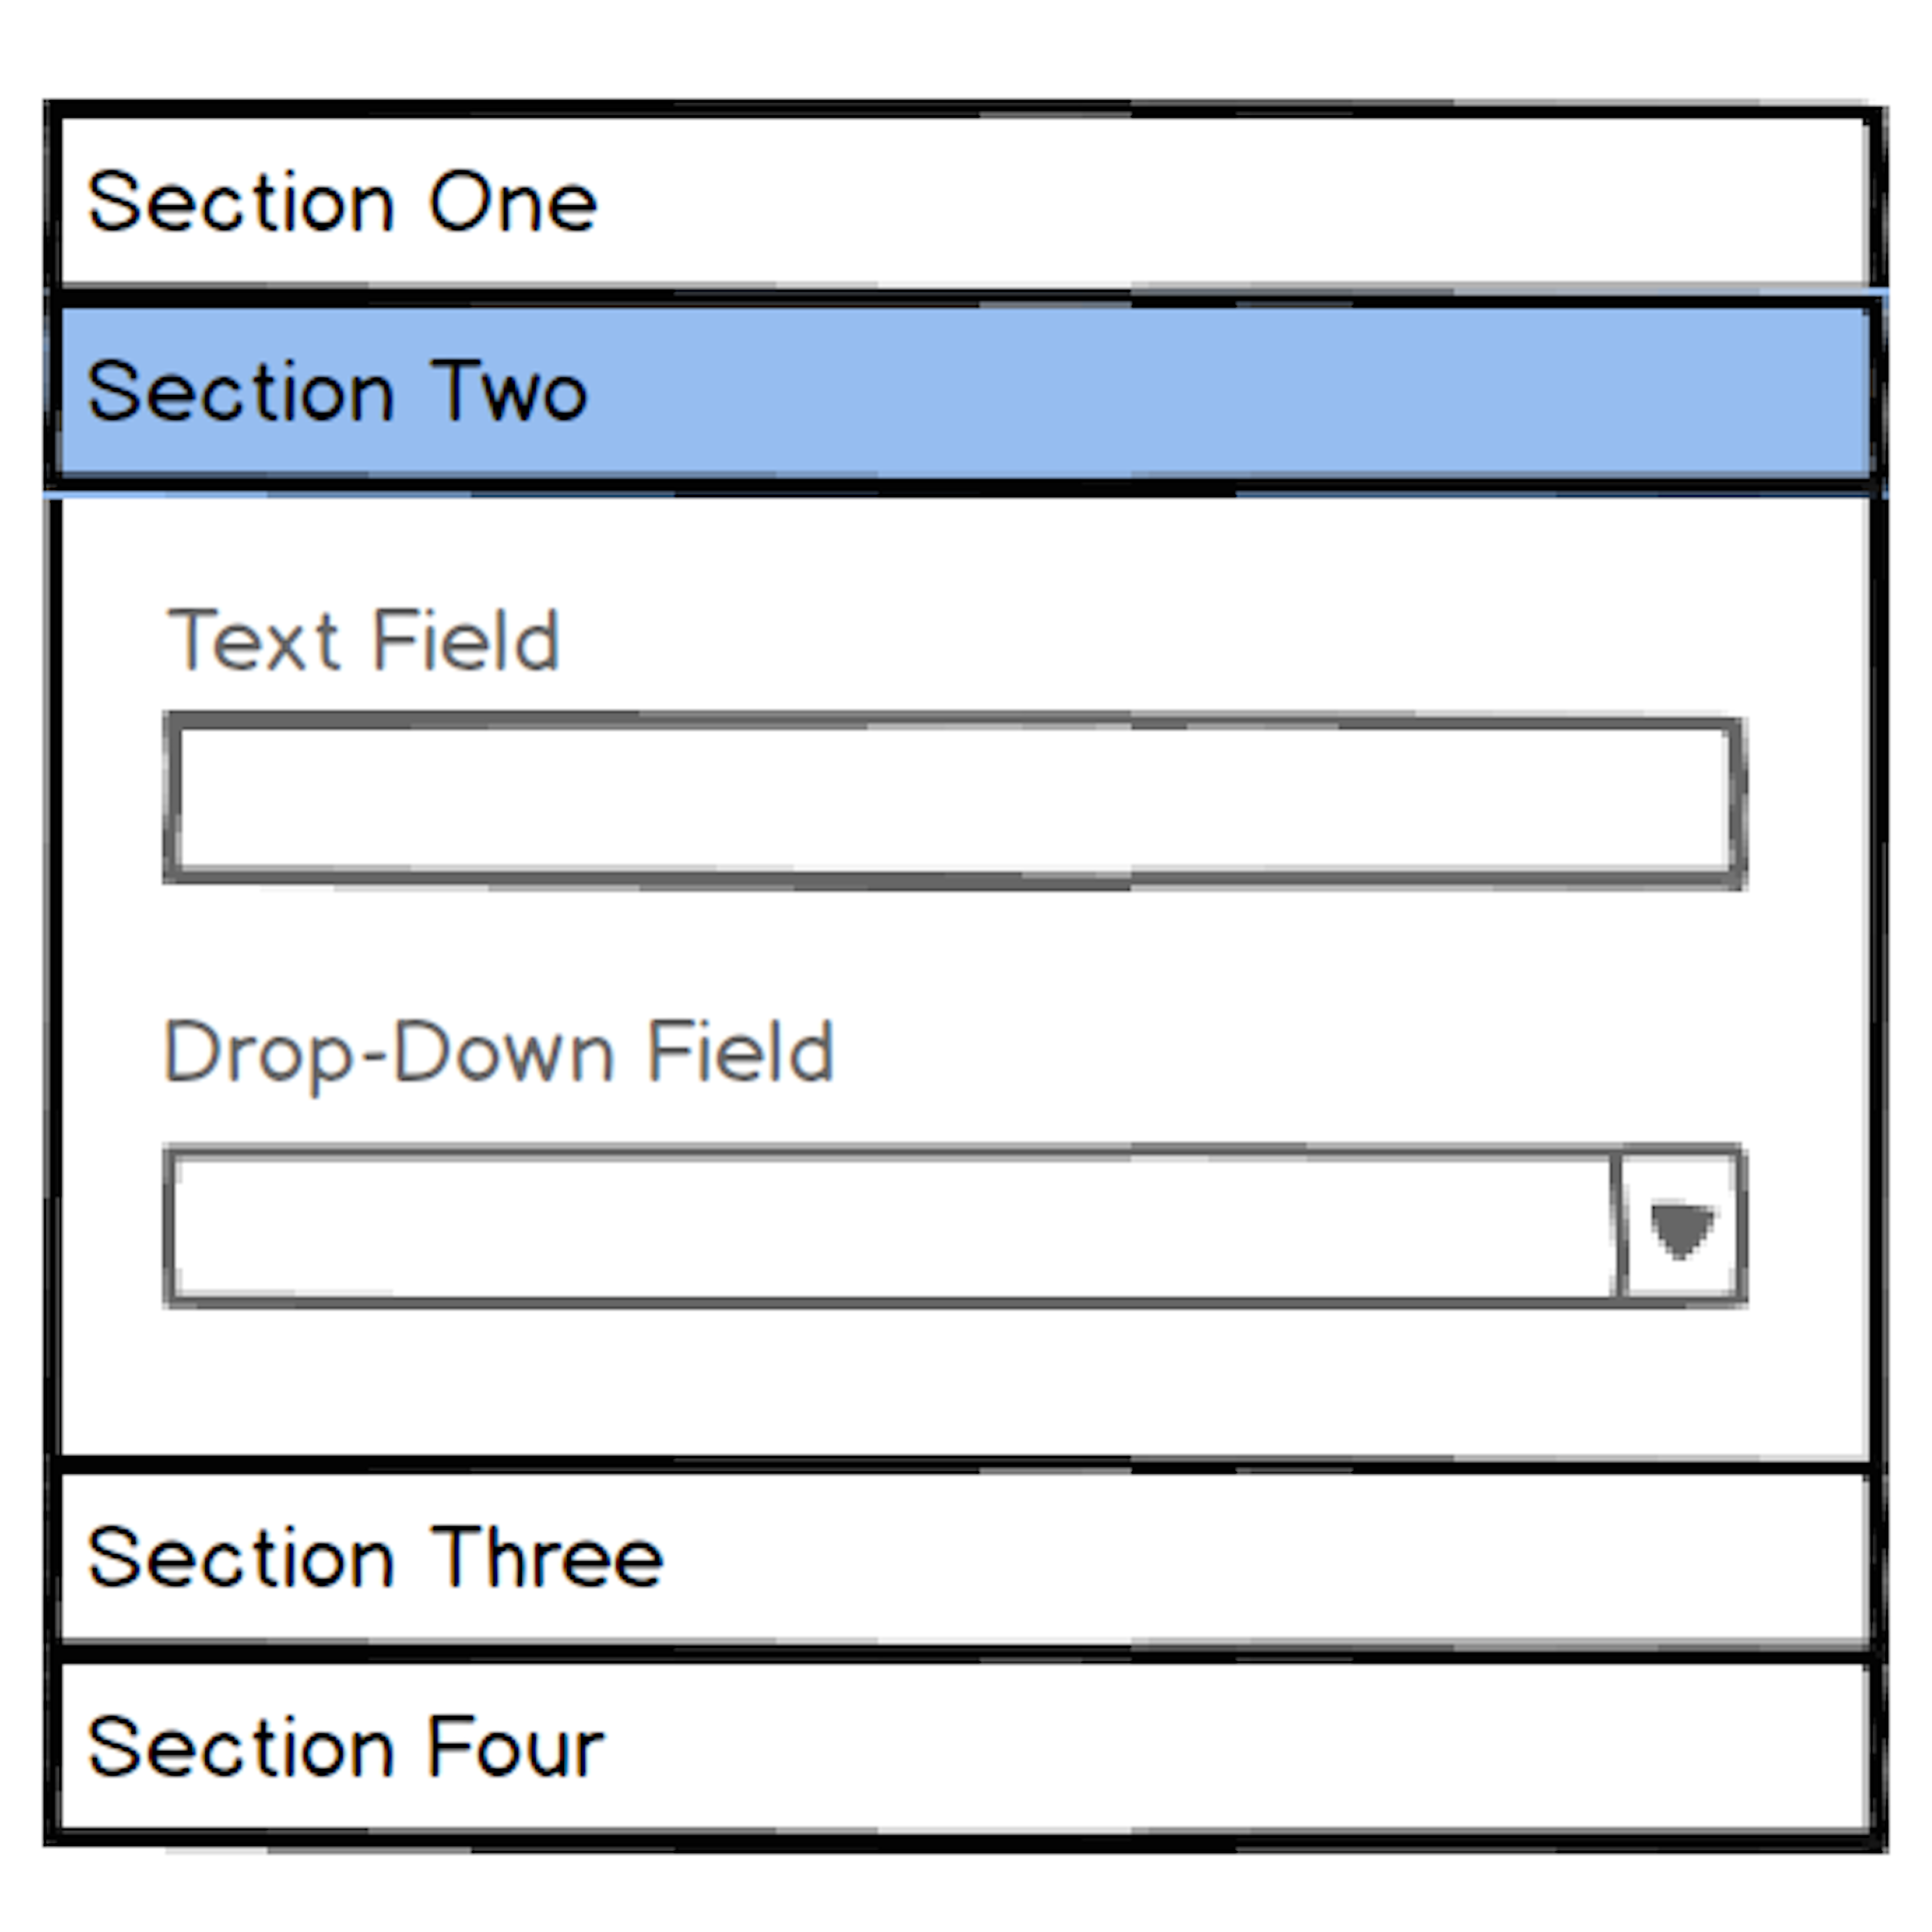Open the Section Four panel
This screenshot has height=1932, width=1932.
click(965, 1746)
